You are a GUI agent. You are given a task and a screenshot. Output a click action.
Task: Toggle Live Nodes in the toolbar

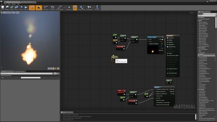pos(45,8)
